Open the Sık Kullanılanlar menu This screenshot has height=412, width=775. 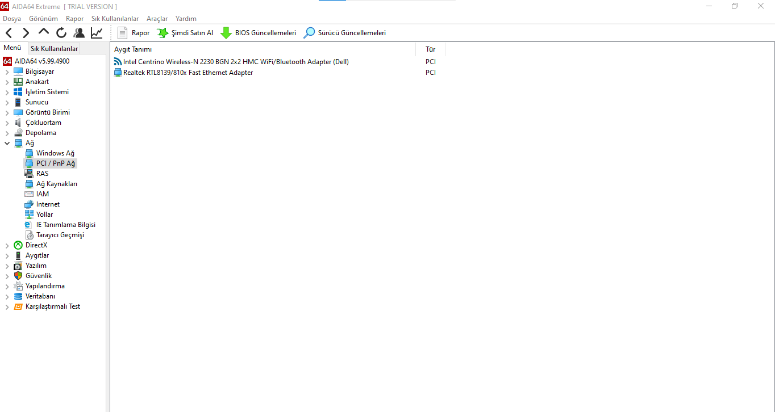[115, 19]
